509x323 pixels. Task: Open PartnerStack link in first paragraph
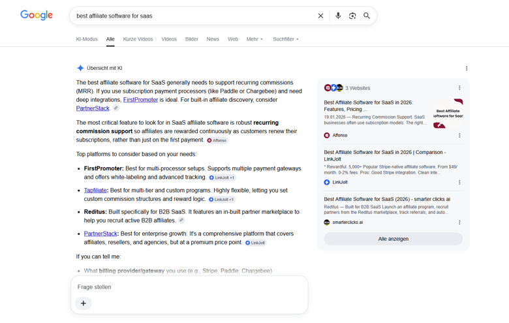[x=93, y=108]
